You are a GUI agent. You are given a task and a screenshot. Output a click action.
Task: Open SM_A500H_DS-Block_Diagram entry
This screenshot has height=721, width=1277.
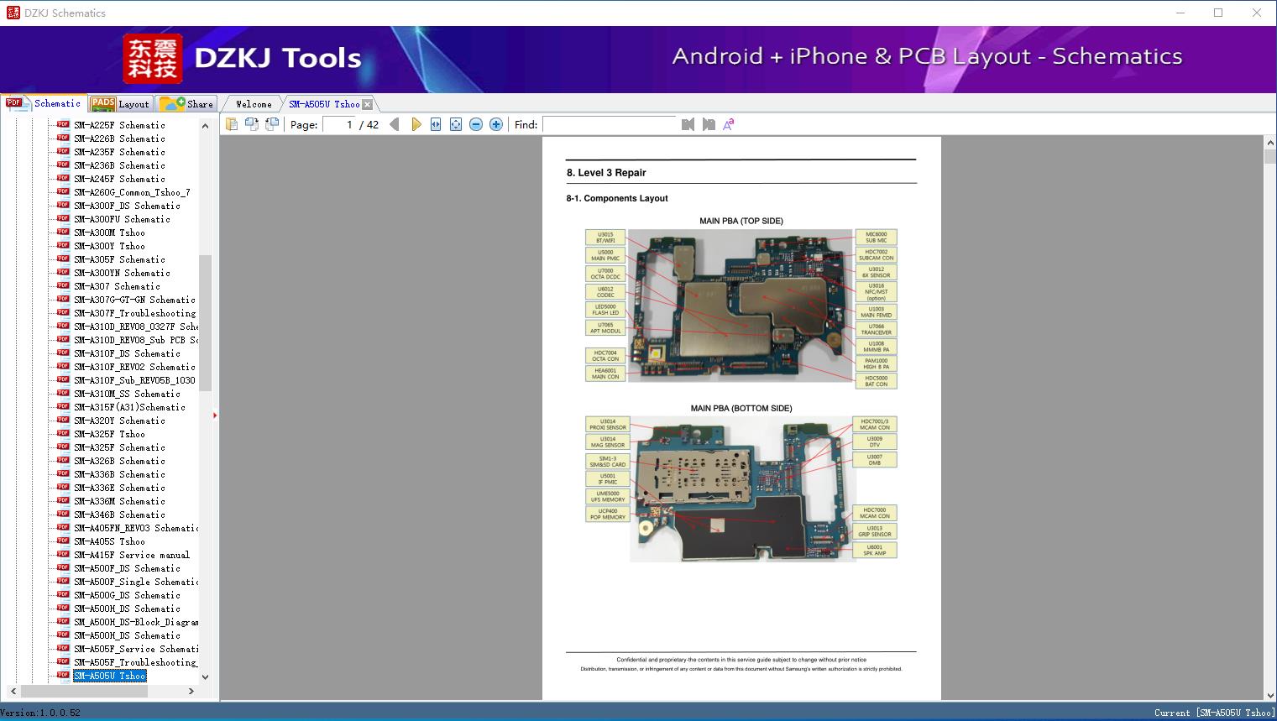136,622
